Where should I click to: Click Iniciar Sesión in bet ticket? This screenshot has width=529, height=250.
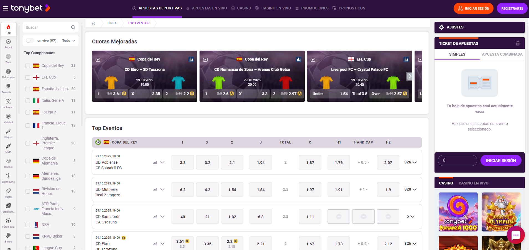pyautogui.click(x=501, y=160)
